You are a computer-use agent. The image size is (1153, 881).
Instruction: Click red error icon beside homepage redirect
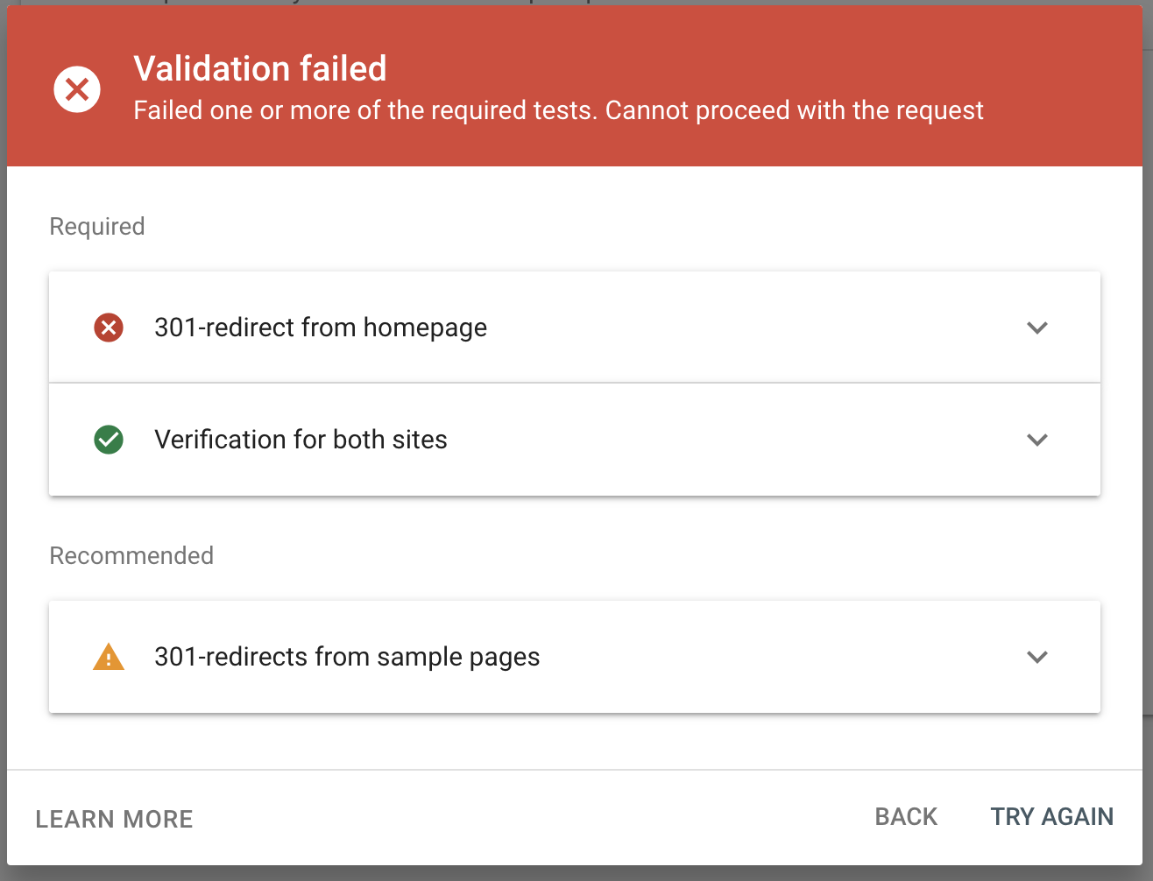(x=109, y=328)
